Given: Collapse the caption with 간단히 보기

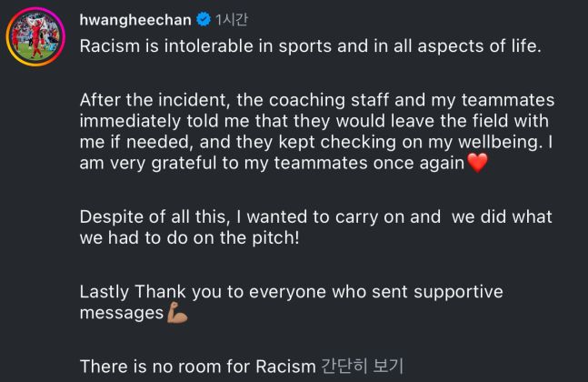Looking at the screenshot, I should [363, 367].
